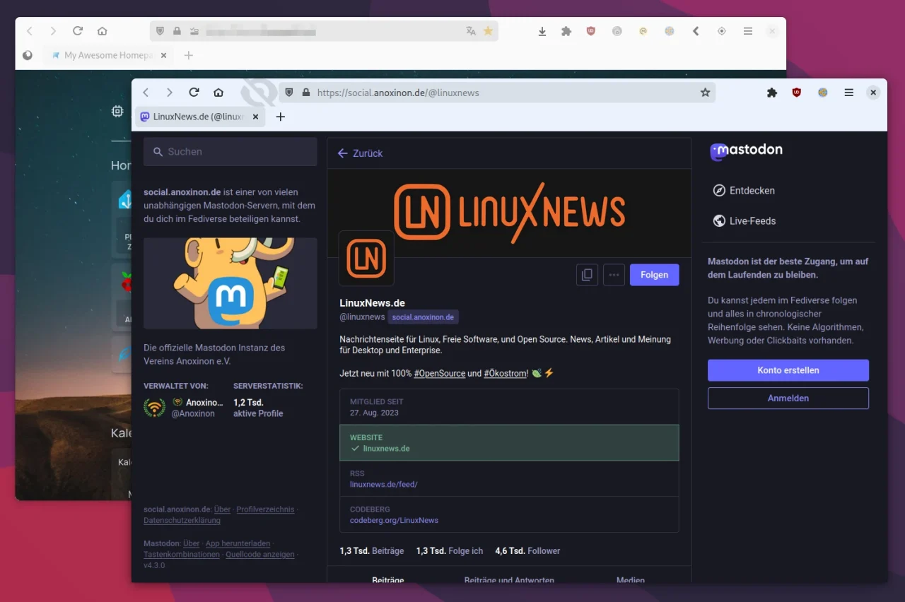
Task: Open linuxnews.de/feed/ RSS link
Action: 384,485
